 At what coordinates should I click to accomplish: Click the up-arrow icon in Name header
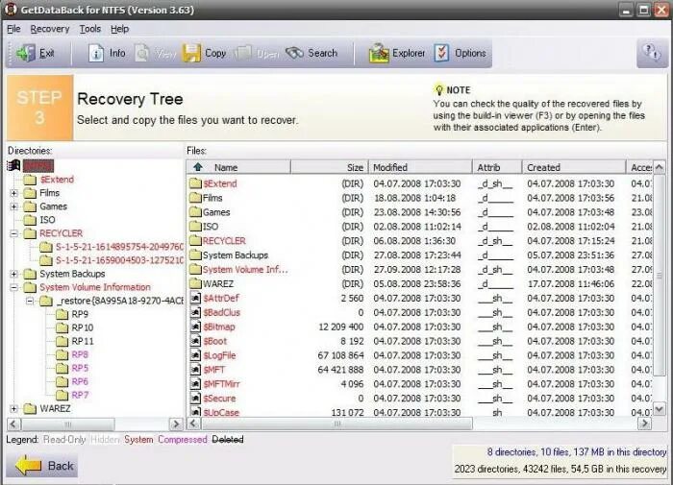tap(198, 167)
